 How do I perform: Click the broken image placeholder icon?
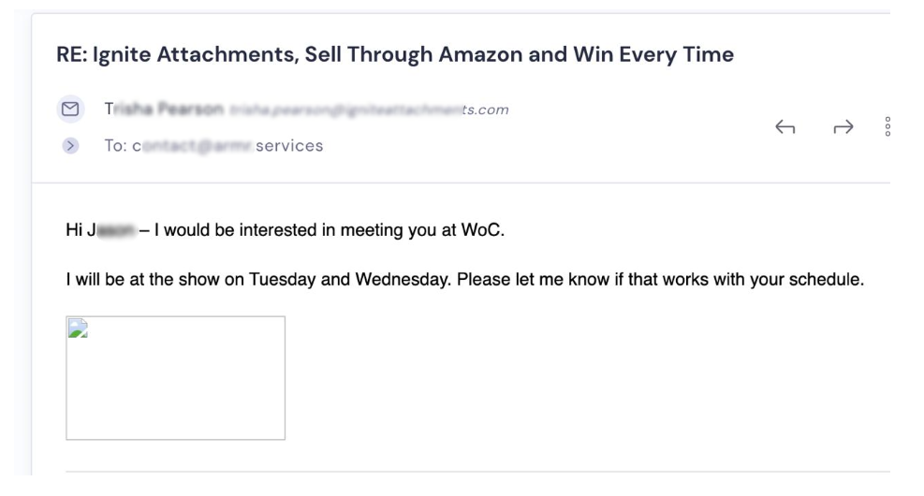pyautogui.click(x=78, y=328)
